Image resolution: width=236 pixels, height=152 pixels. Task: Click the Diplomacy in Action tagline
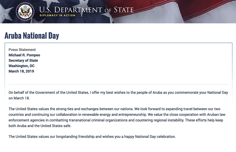(57, 15)
